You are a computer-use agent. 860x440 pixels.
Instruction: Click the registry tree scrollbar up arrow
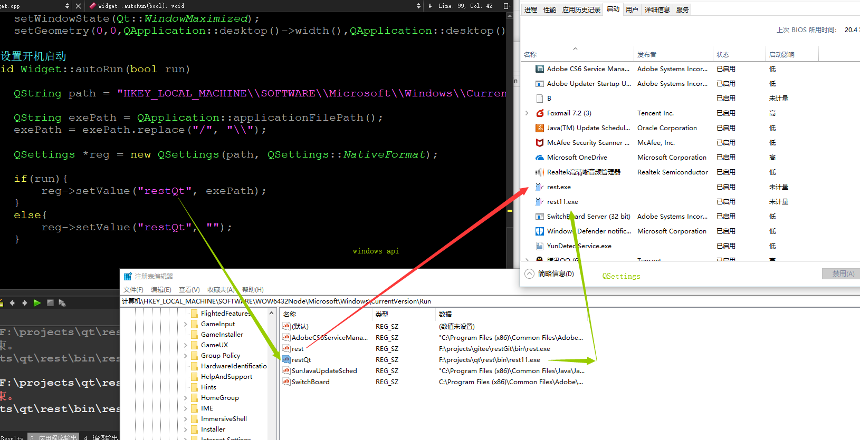(x=272, y=313)
